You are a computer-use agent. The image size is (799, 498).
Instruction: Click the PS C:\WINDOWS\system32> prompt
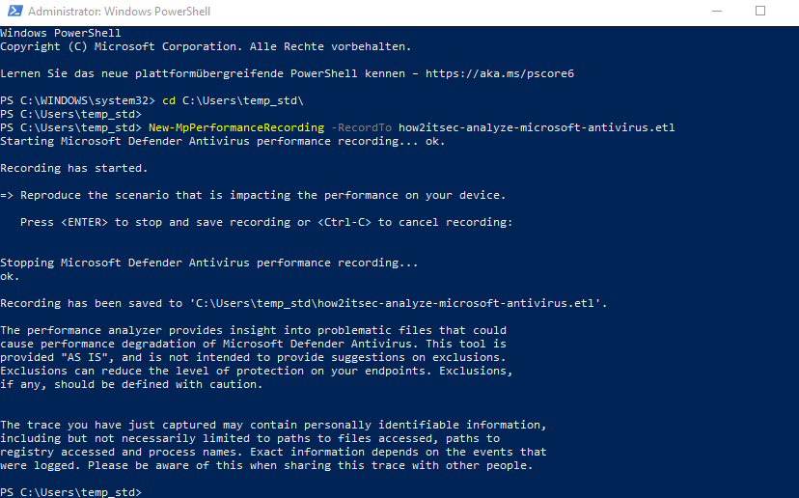77,100
